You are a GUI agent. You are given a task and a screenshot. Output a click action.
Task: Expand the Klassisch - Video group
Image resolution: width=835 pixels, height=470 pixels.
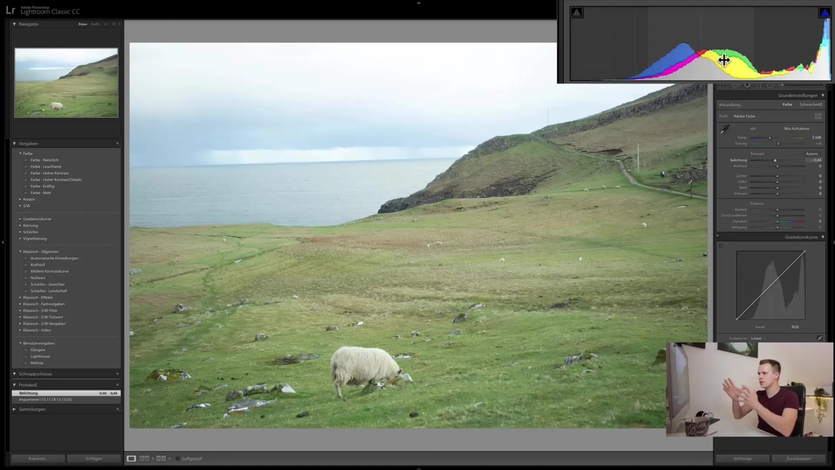click(20, 330)
